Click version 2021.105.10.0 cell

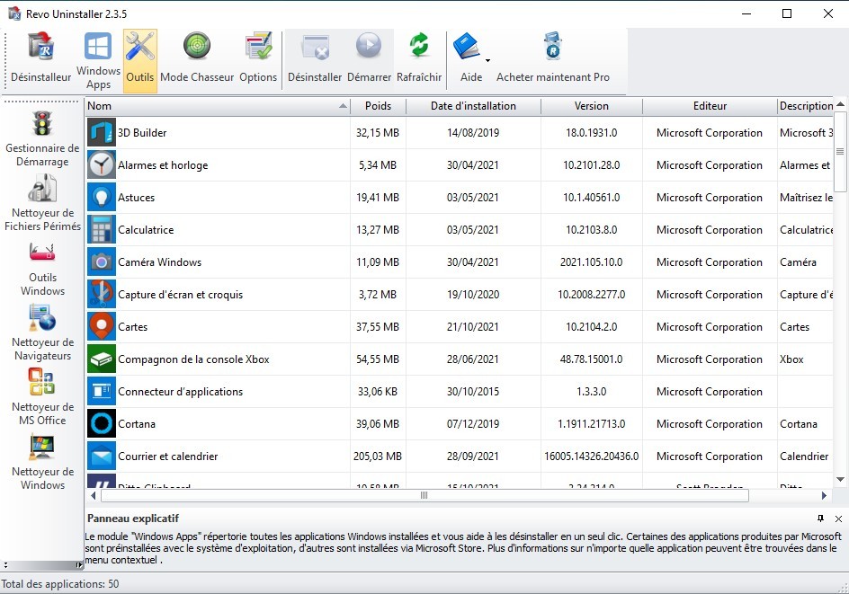click(591, 262)
